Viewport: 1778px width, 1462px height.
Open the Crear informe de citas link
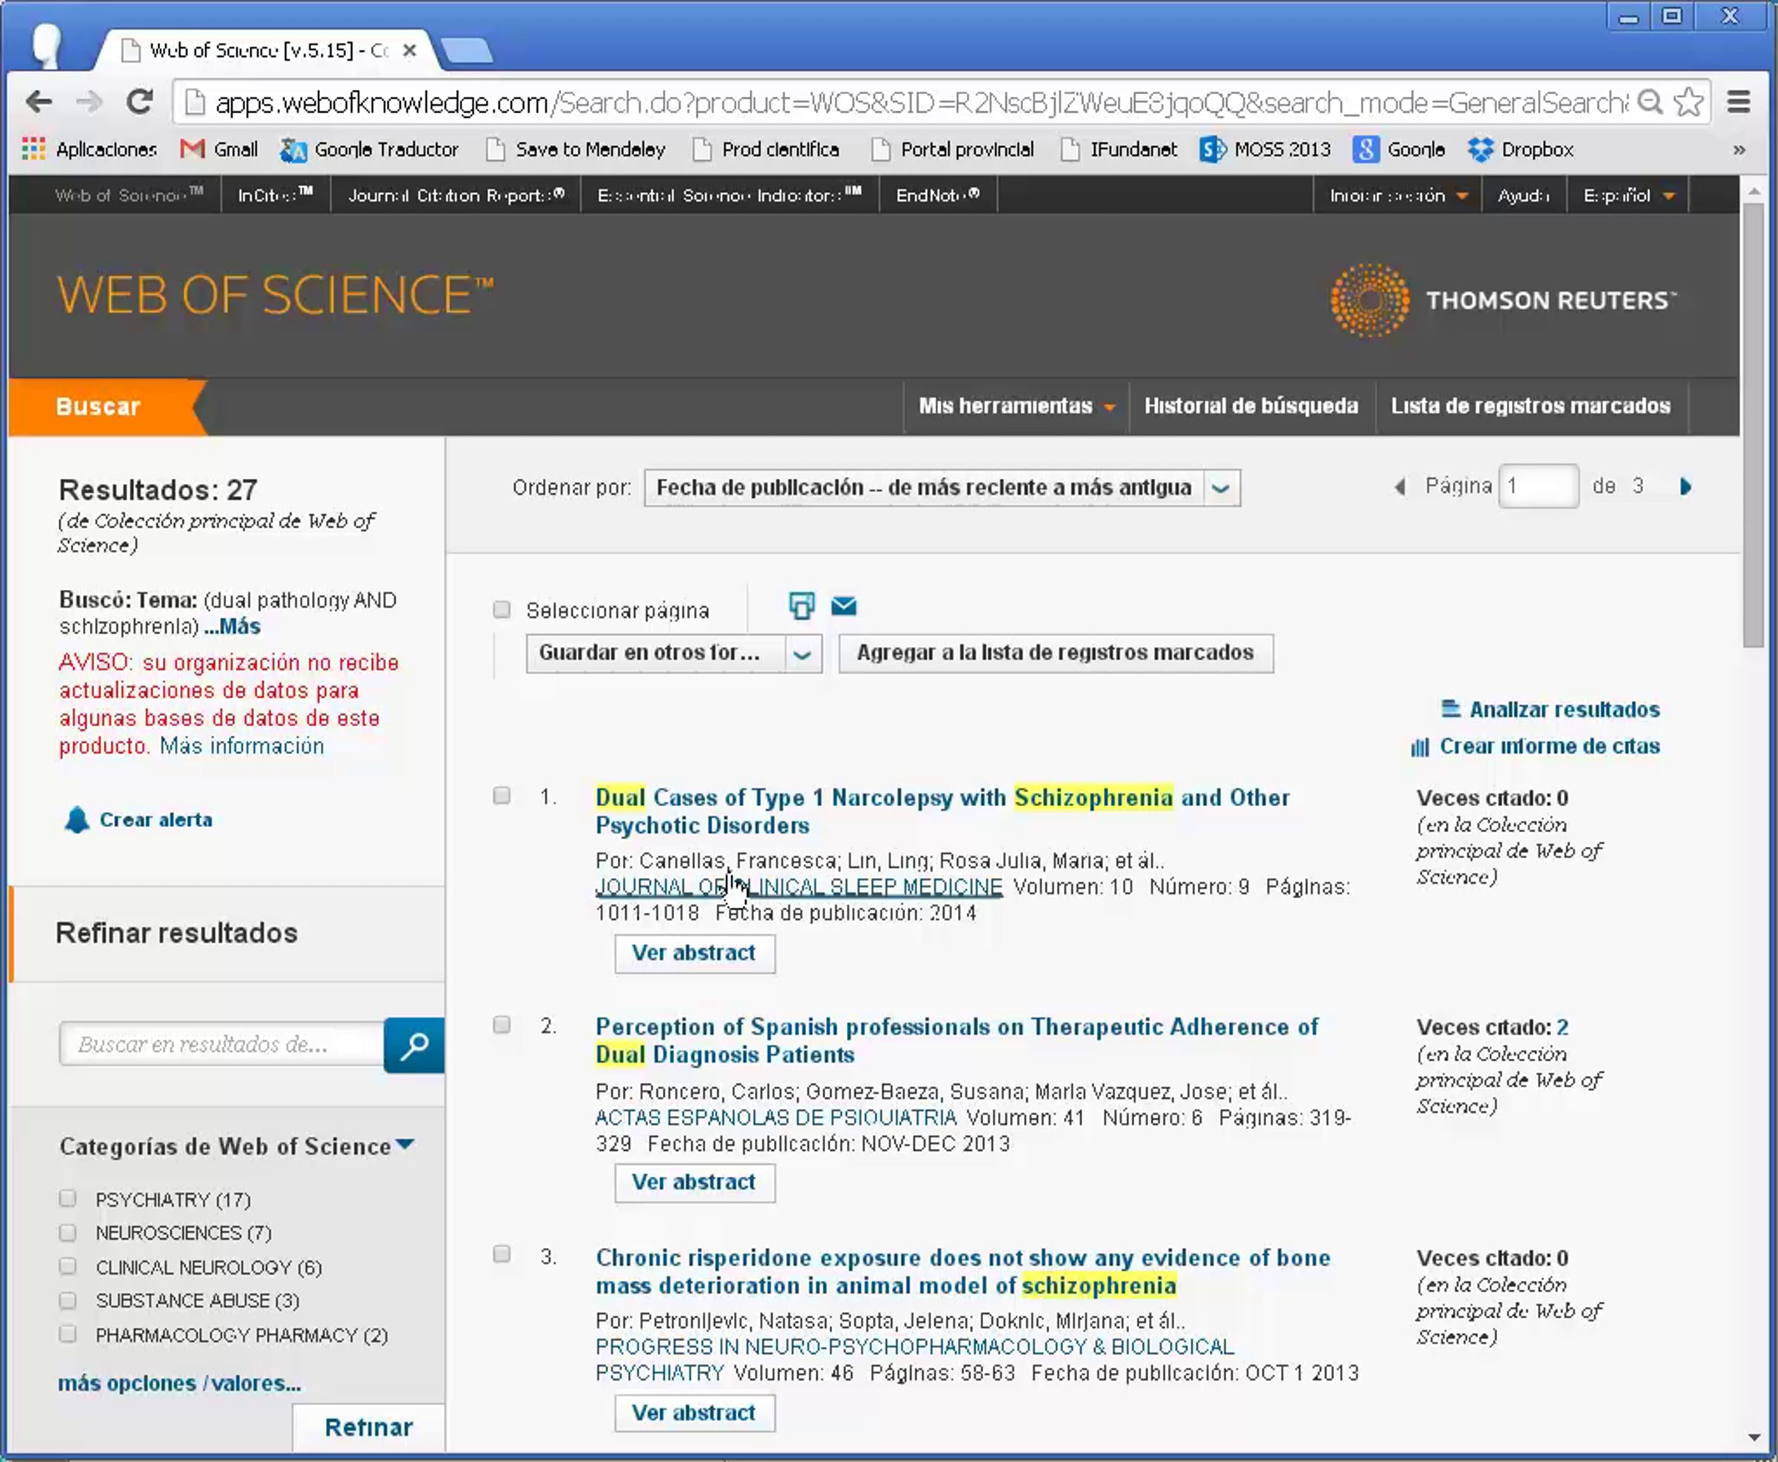pyautogui.click(x=1536, y=746)
